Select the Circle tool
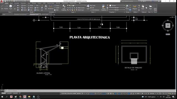Viewport: 177px width, 99px height. (x=11, y=7)
